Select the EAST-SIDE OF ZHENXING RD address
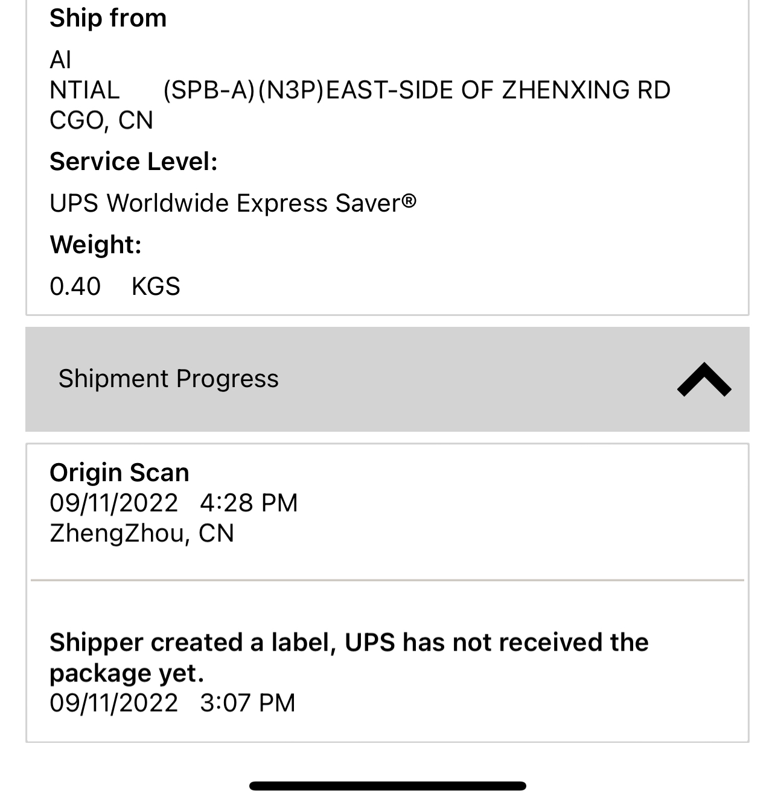The width and height of the screenshot is (775, 805). pos(498,90)
